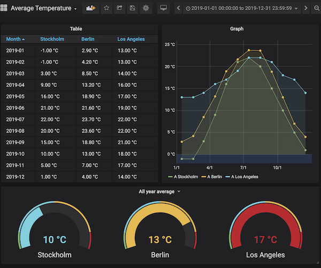Image resolution: width=321 pixels, height=268 pixels.
Task: Open the time range picker
Action: 242,8
